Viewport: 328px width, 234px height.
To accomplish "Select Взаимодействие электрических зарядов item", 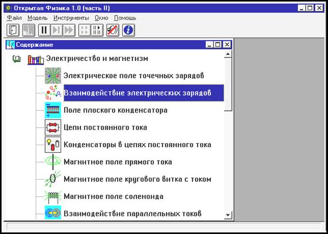I will coord(137,93).
